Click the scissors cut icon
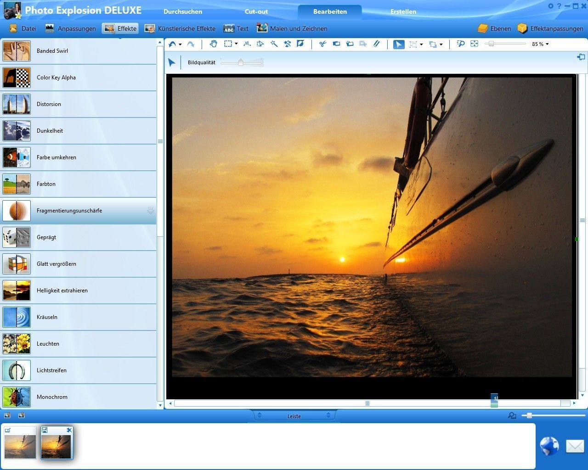 tap(322, 44)
